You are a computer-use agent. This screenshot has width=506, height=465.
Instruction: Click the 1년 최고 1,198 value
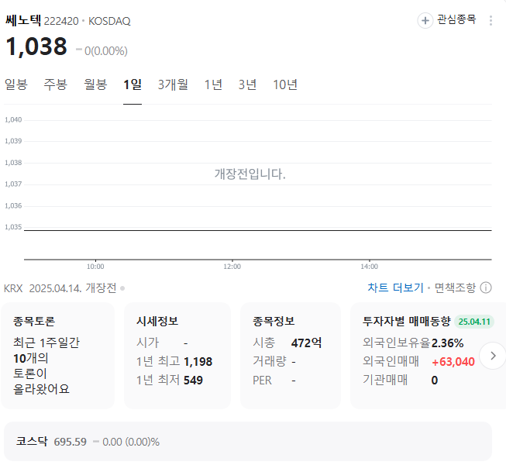[x=198, y=361]
